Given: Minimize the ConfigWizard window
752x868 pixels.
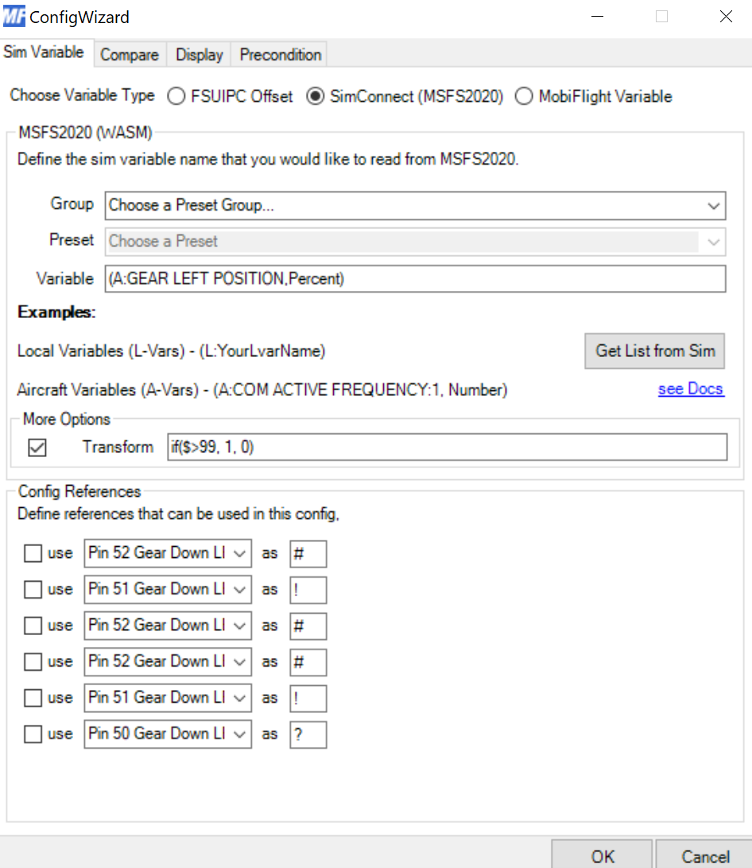Looking at the screenshot, I should 597,17.
